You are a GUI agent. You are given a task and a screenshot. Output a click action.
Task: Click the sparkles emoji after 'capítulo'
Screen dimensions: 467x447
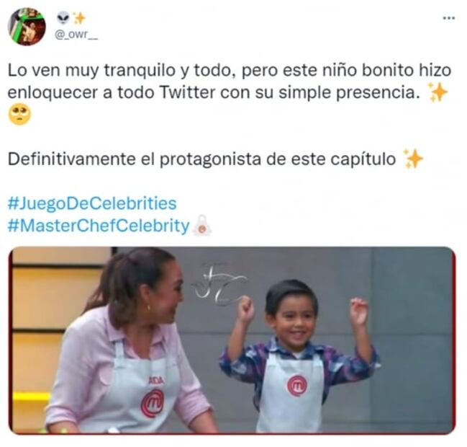pos(413,159)
